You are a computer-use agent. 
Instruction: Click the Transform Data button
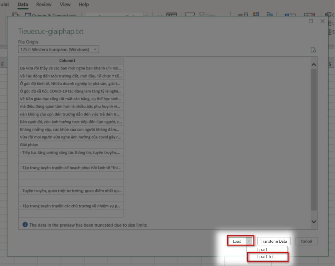click(274, 241)
